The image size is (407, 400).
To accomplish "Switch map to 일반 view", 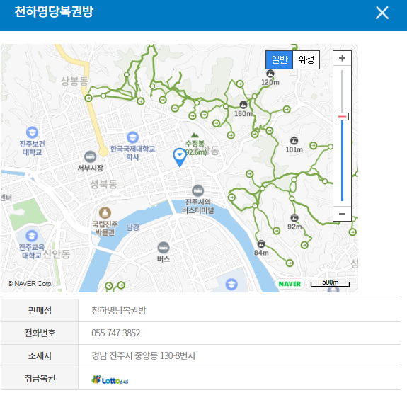I will 280,59.
